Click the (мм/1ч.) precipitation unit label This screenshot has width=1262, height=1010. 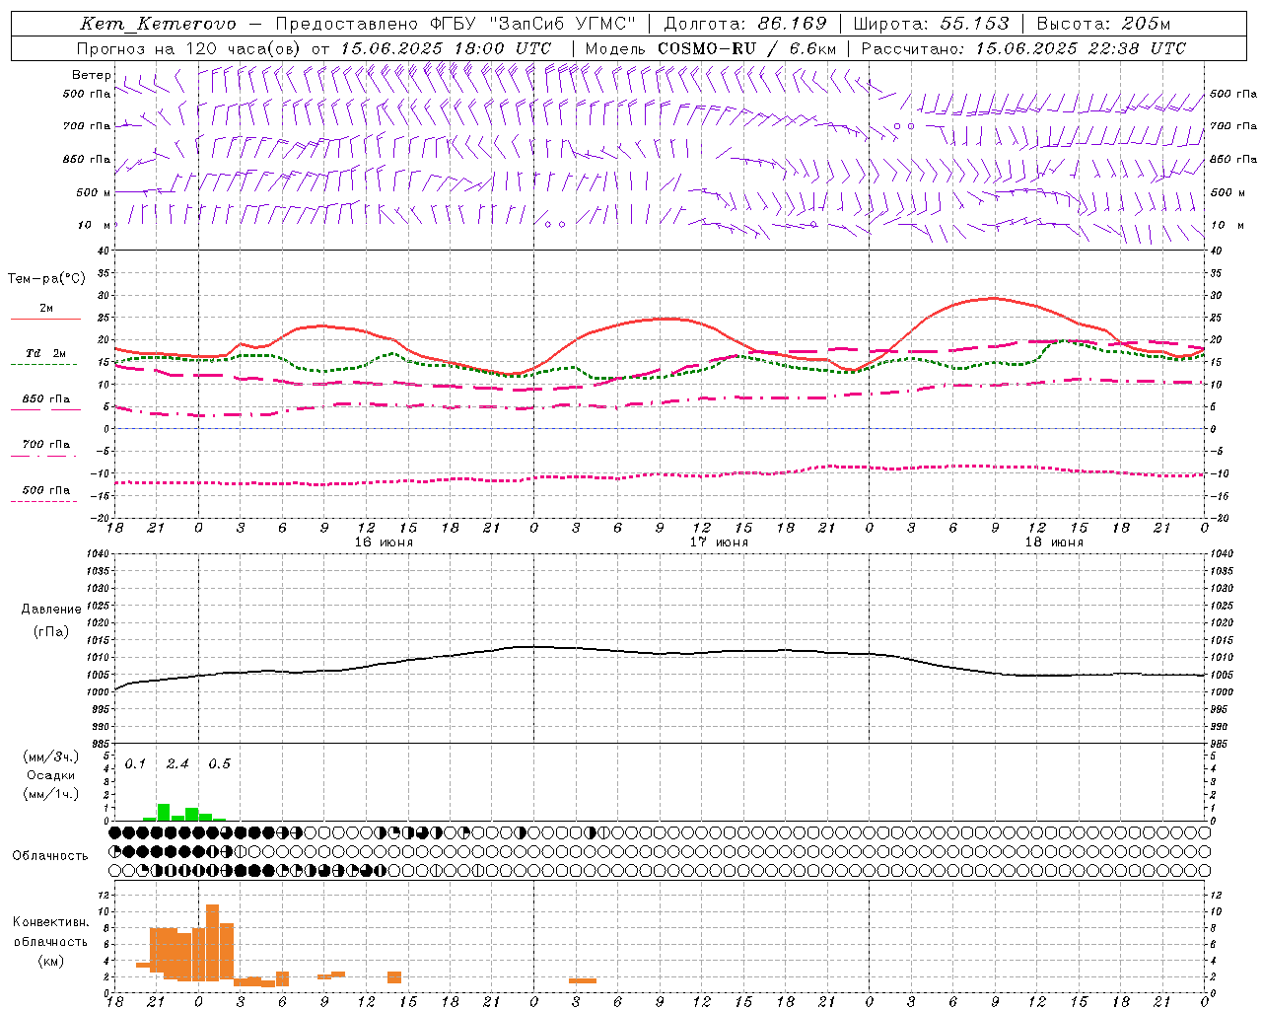tap(50, 794)
